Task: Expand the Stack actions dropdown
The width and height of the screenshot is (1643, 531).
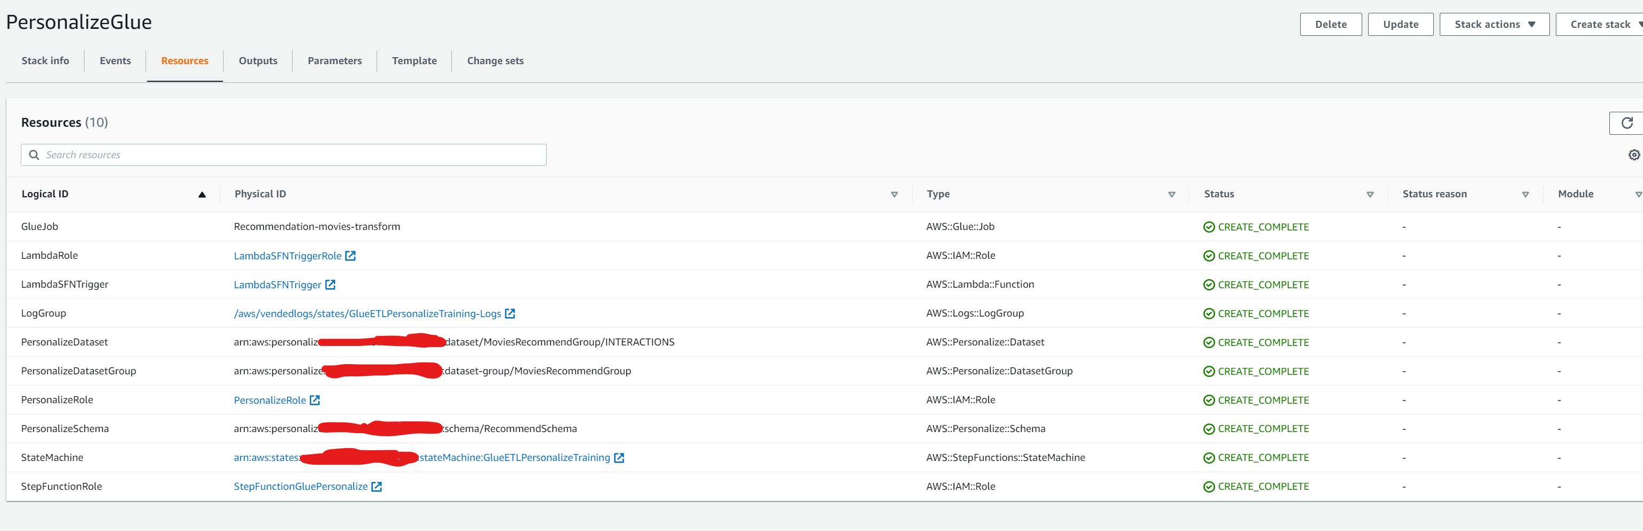Action: (x=1494, y=24)
